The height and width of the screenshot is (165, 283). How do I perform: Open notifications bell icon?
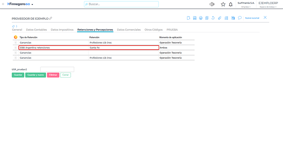tap(231, 5)
